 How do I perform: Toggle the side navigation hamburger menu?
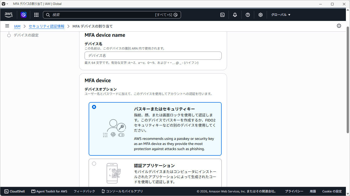7,26
